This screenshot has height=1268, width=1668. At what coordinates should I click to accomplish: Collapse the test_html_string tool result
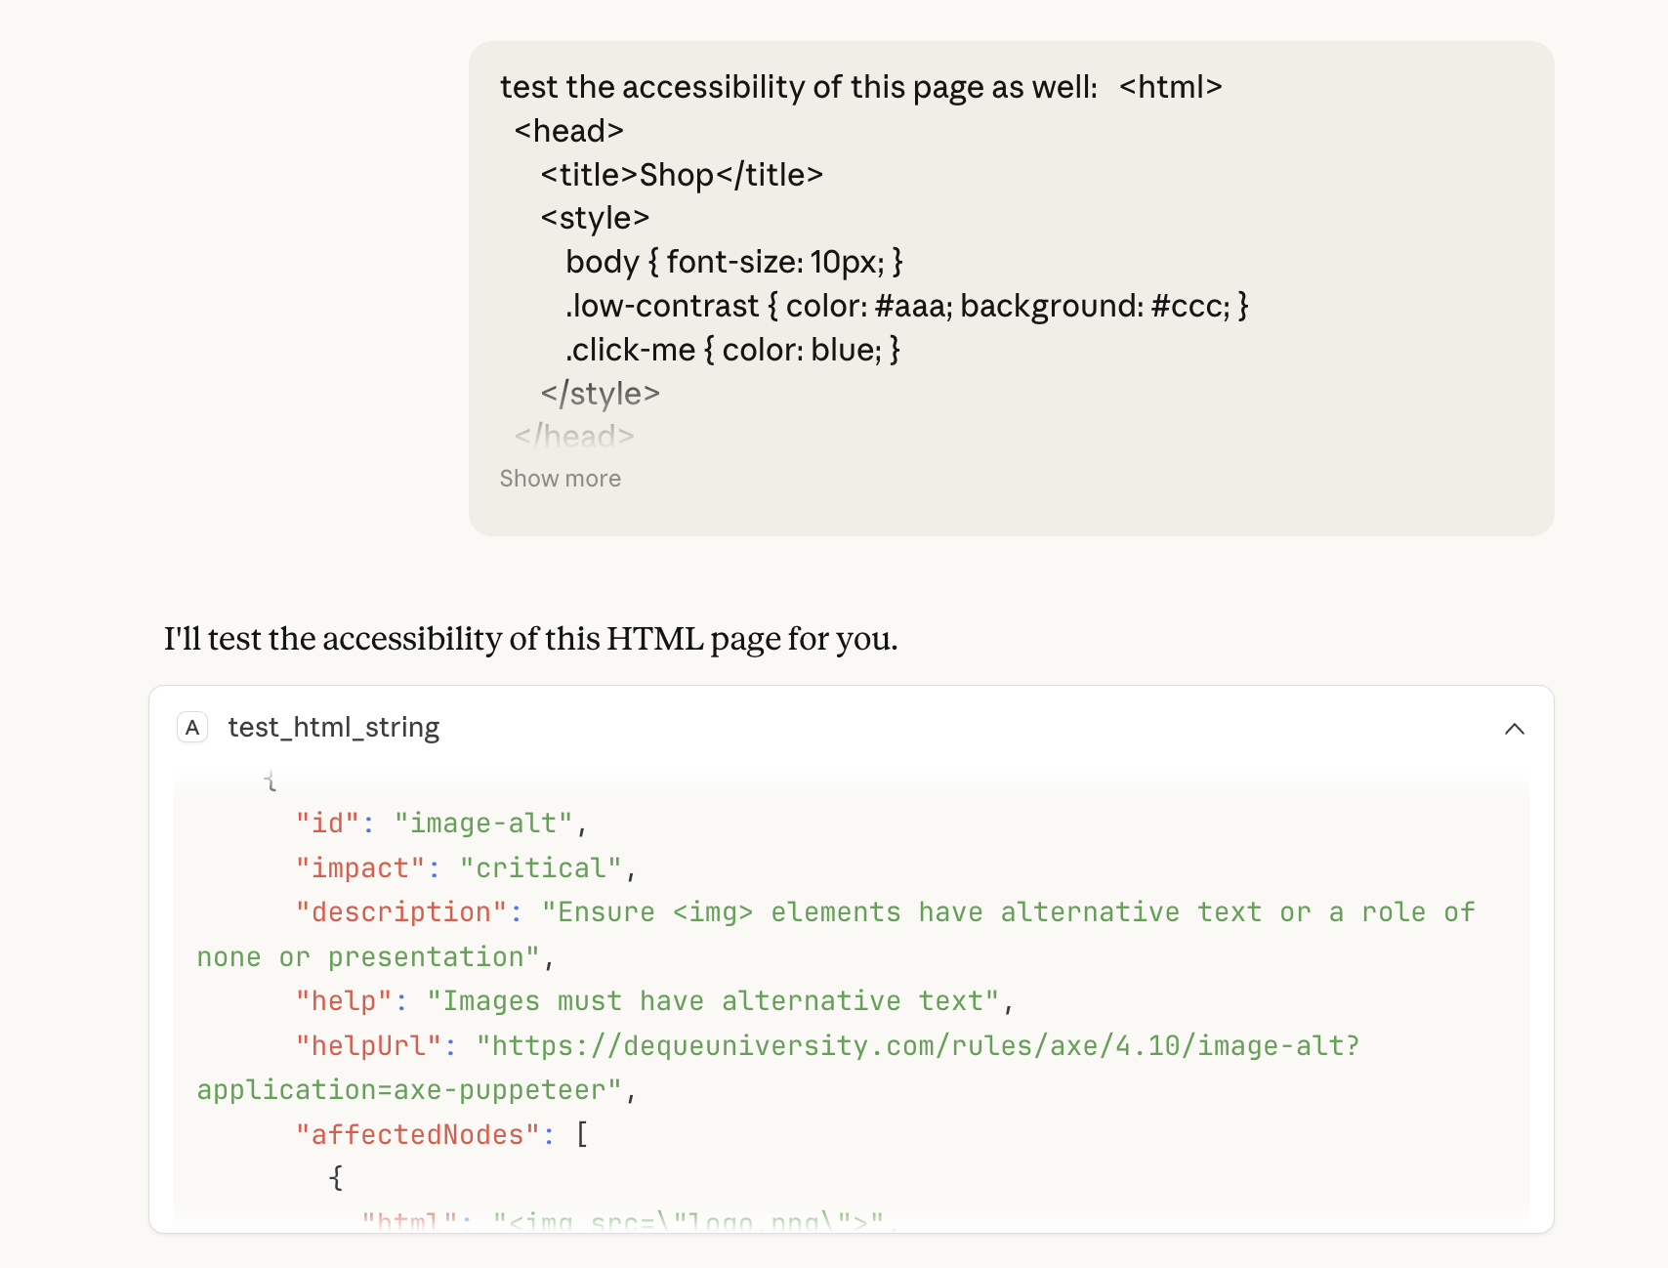point(1515,728)
